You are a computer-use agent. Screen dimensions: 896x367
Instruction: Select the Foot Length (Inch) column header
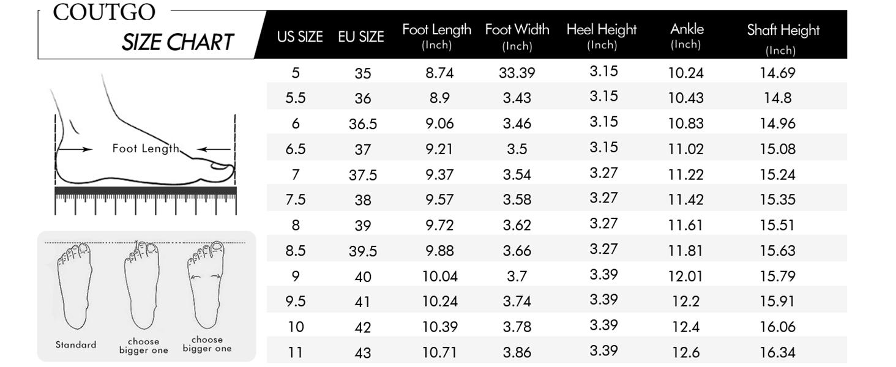point(436,36)
